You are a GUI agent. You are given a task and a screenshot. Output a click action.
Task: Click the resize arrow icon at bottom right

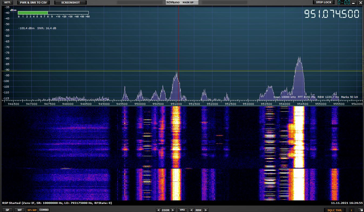(x=360, y=210)
